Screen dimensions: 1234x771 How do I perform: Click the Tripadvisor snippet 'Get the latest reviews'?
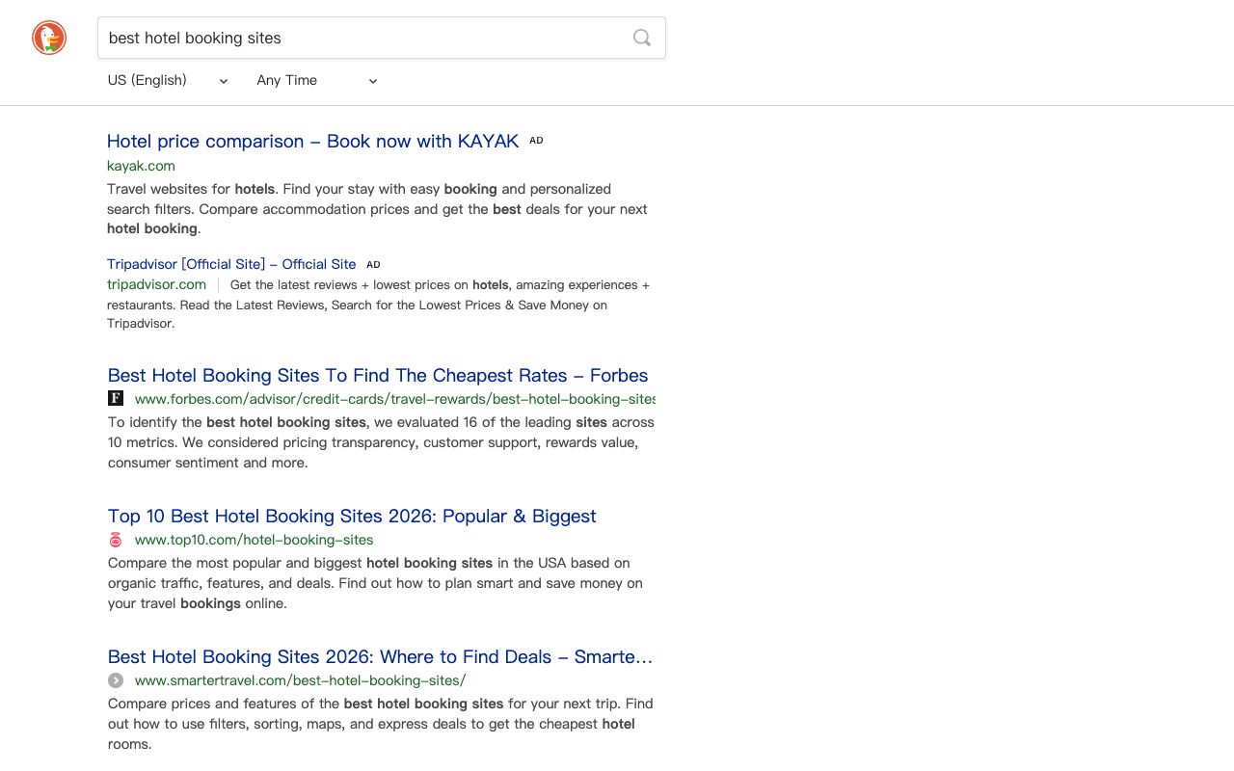tap(378, 305)
